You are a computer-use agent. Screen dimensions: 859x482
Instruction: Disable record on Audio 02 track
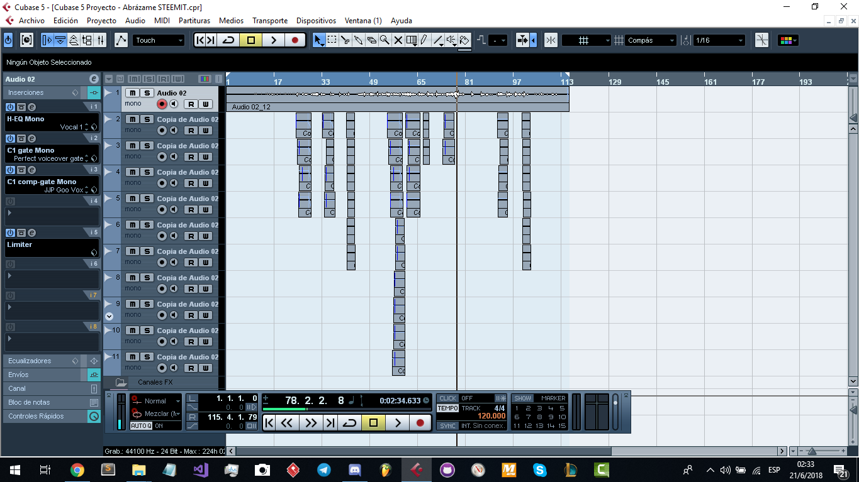(x=162, y=104)
